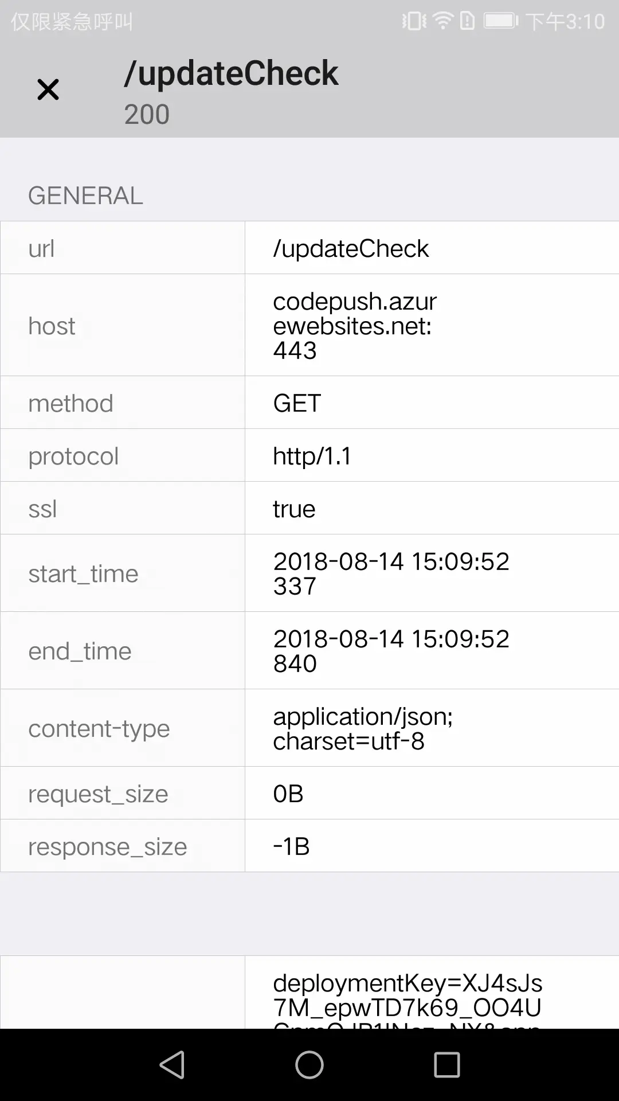Viewport: 619px width, 1101px height.
Task: Tap the Android back navigation button
Action: (172, 1065)
